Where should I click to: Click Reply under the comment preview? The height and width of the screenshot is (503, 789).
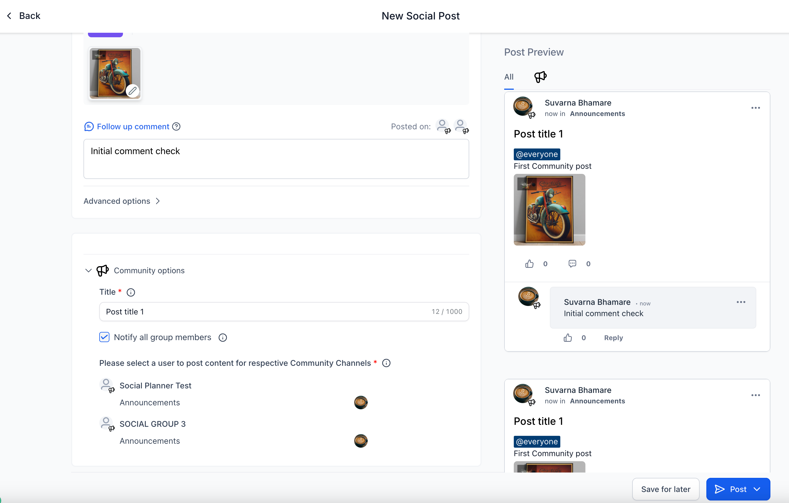[x=613, y=338]
